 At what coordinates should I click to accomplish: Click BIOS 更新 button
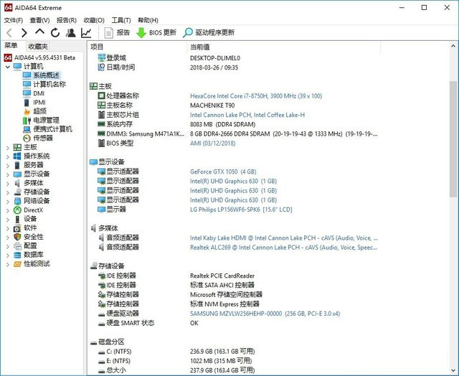(x=156, y=32)
